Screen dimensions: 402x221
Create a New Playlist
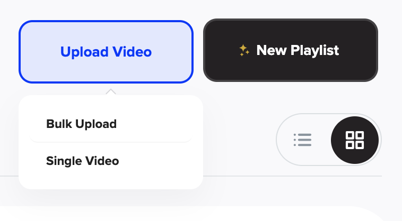(x=291, y=50)
